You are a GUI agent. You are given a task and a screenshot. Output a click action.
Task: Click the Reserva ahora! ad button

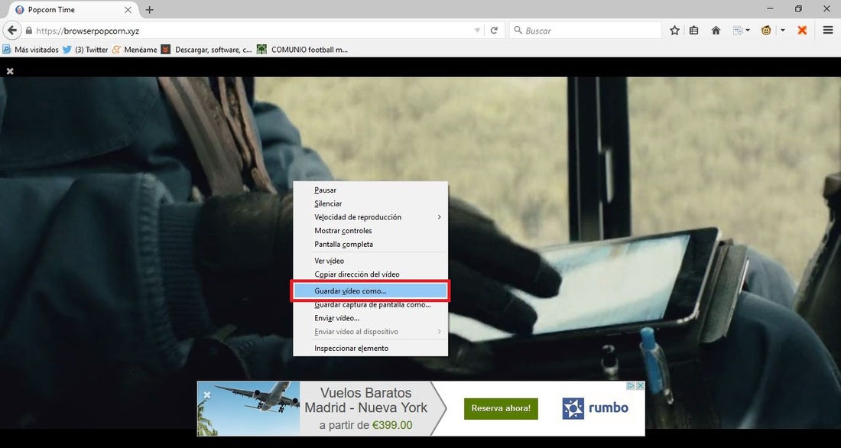pos(501,408)
